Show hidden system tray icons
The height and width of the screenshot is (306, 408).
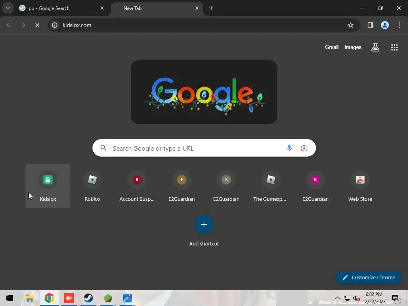(337, 298)
